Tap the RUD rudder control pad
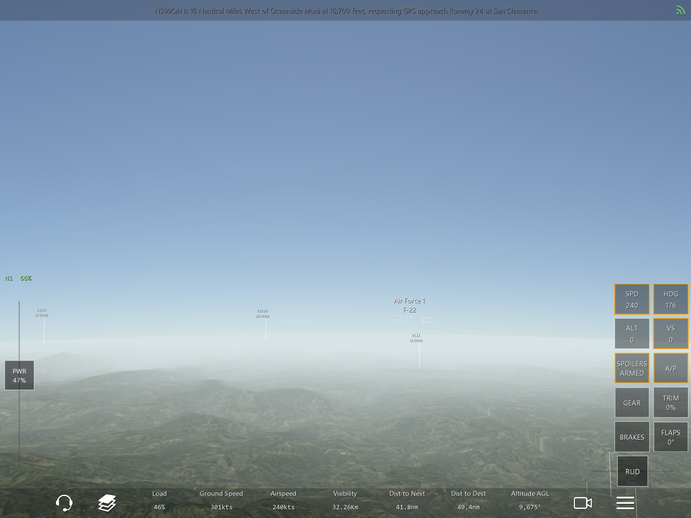 coord(632,471)
